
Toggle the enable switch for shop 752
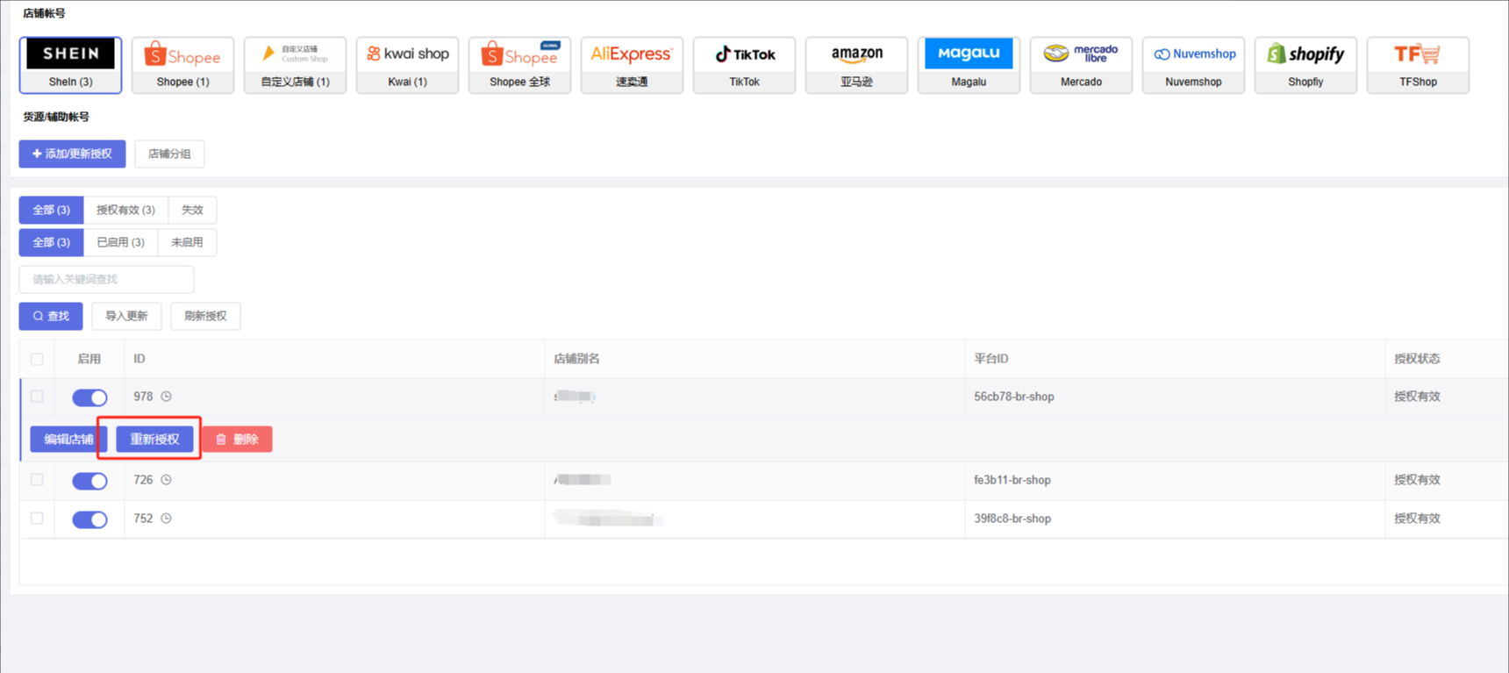89,519
